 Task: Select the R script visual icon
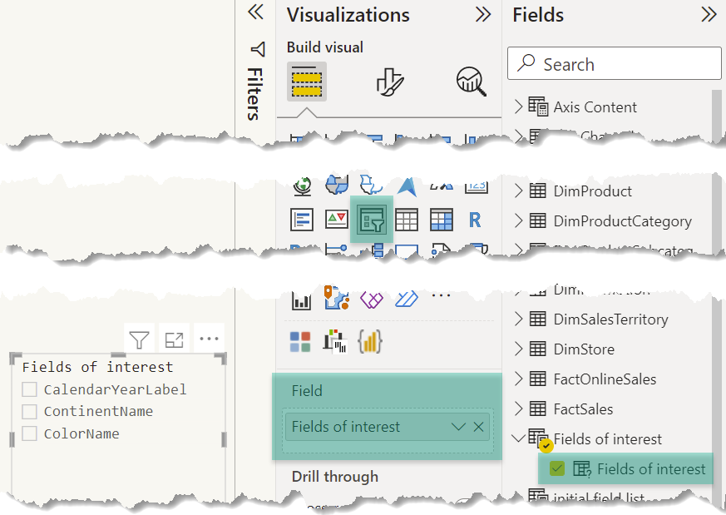click(x=475, y=220)
